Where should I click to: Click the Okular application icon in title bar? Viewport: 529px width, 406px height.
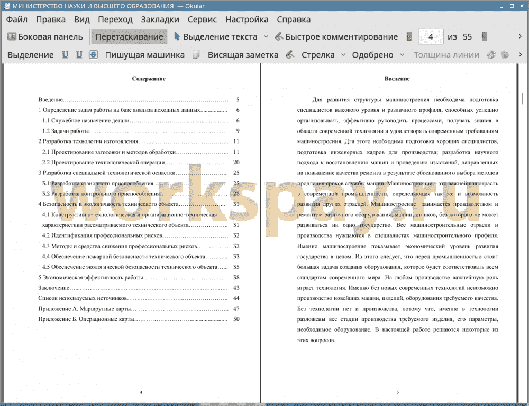coord(7,6)
